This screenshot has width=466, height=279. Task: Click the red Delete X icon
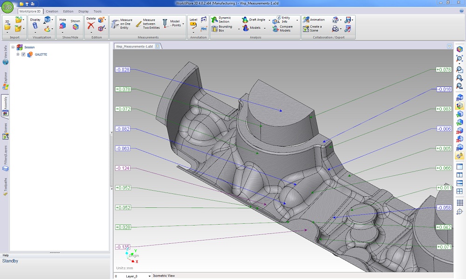click(91, 26)
